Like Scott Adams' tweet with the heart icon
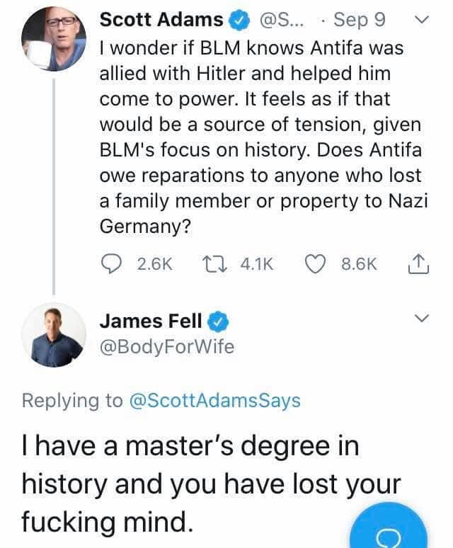 tap(316, 264)
